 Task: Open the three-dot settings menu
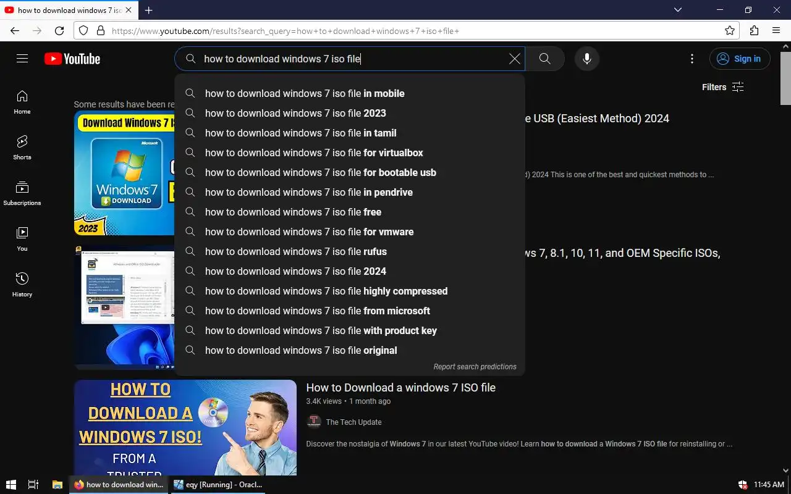[x=692, y=59]
